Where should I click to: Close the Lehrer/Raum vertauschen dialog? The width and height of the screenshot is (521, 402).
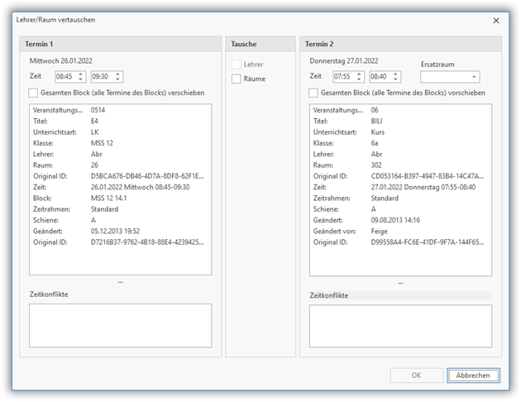tap(496, 20)
